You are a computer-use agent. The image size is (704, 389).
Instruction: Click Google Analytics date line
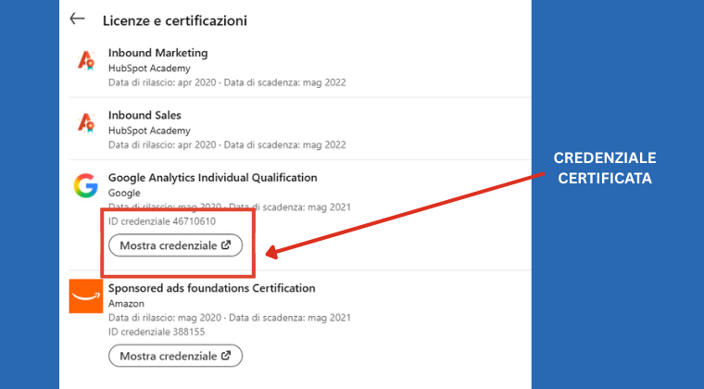tap(230, 207)
